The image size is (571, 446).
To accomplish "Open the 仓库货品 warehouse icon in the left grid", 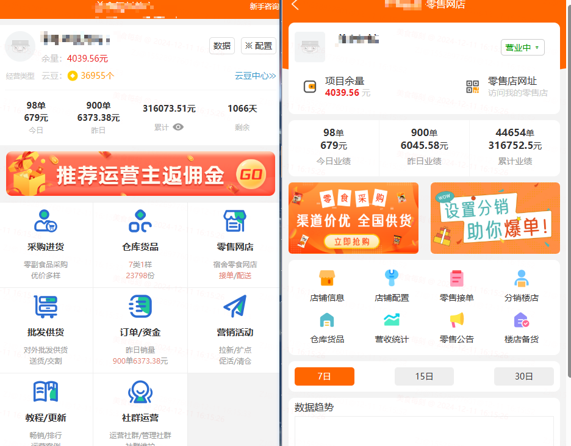I will (140, 221).
